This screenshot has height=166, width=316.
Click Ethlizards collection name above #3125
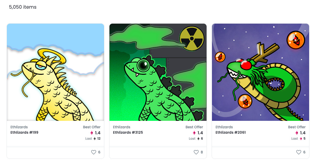(122, 127)
